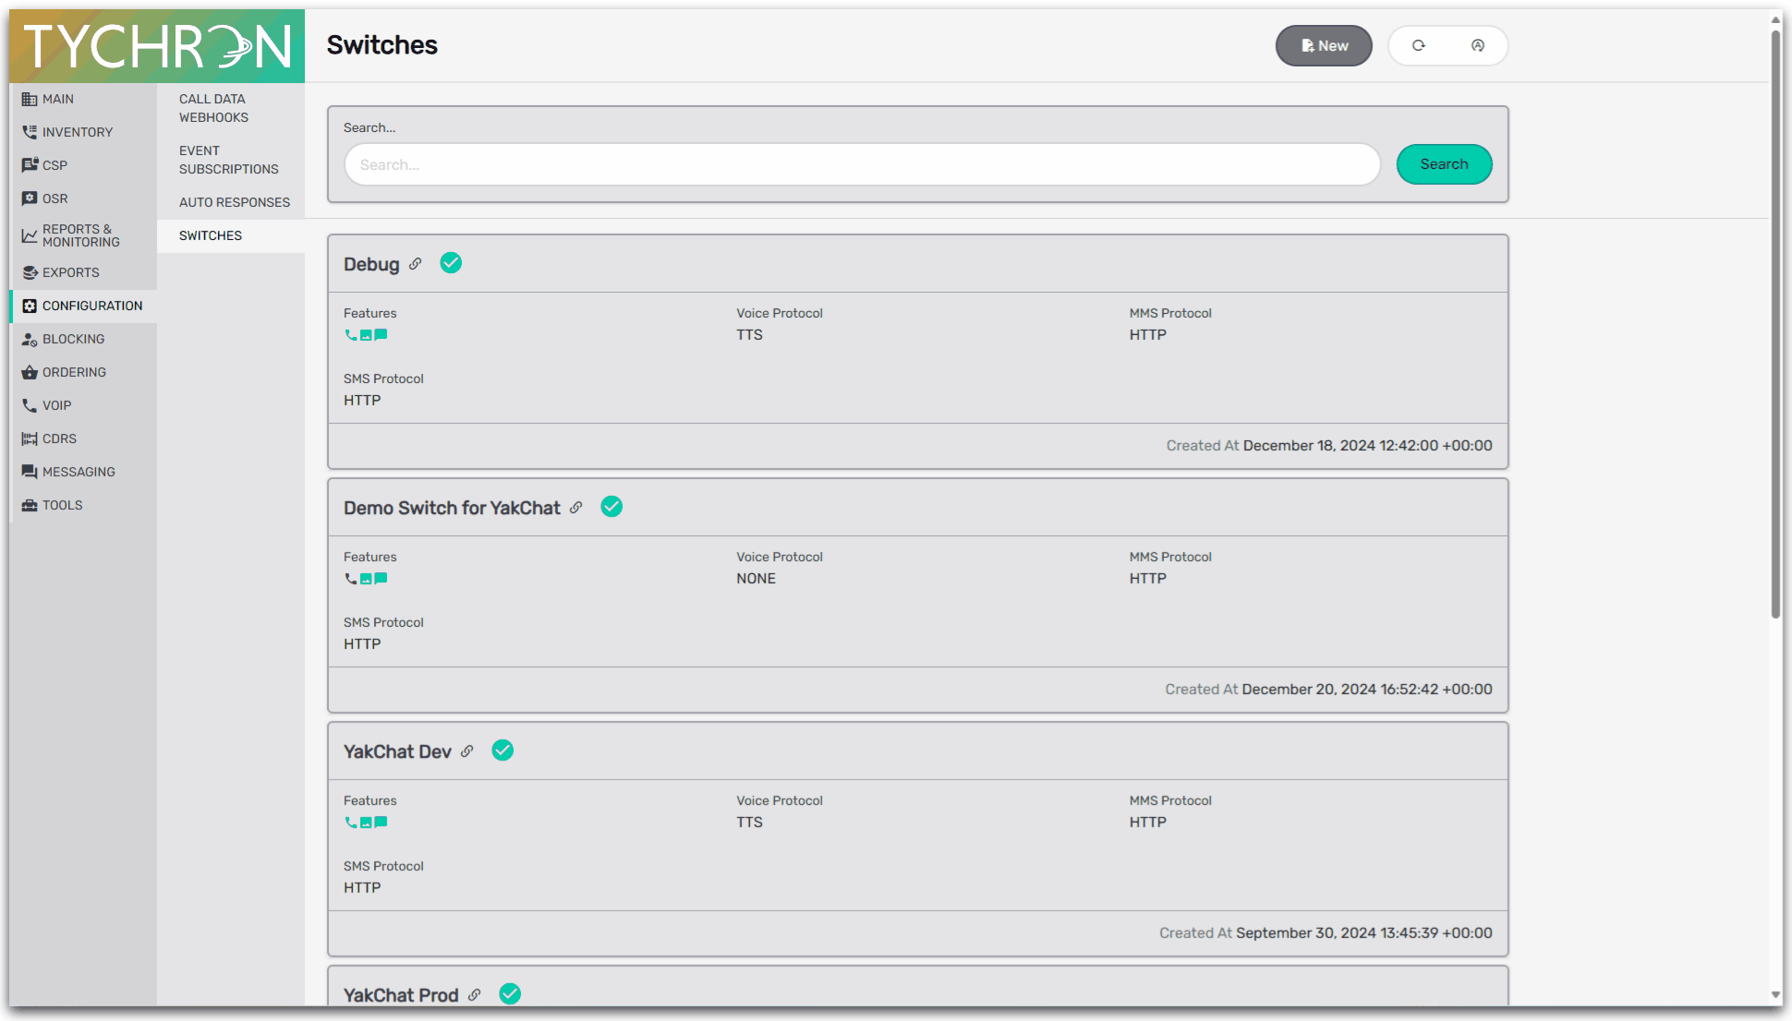
Task: Open the CDRS section icon
Action: [30, 438]
